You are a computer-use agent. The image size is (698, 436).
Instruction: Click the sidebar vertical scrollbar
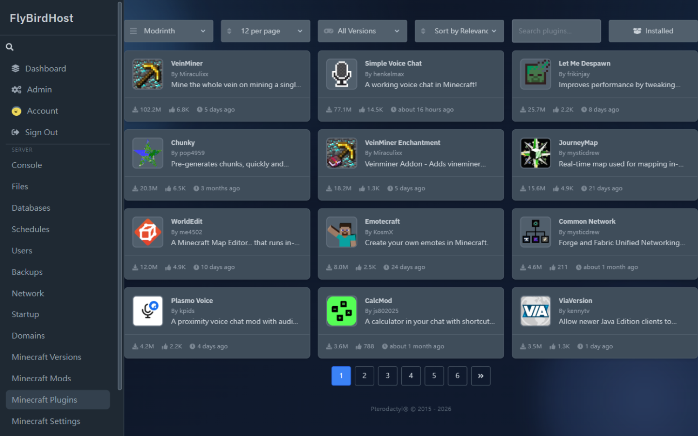(x=120, y=196)
